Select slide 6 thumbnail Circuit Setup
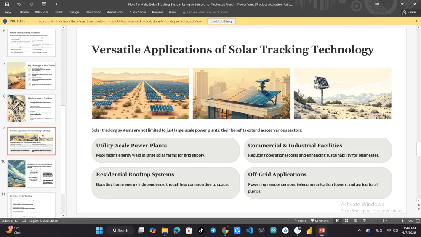421x237 pixels. click(32, 43)
